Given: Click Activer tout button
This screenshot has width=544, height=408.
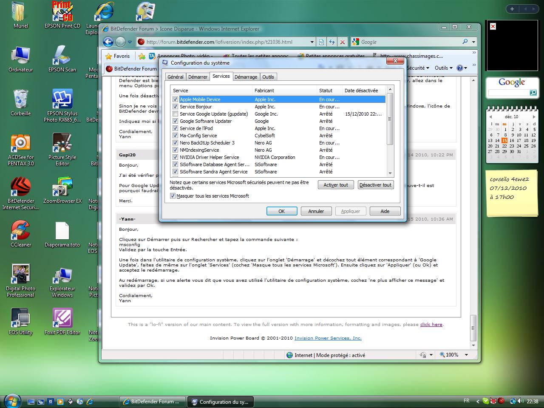Looking at the screenshot, I should click(336, 185).
